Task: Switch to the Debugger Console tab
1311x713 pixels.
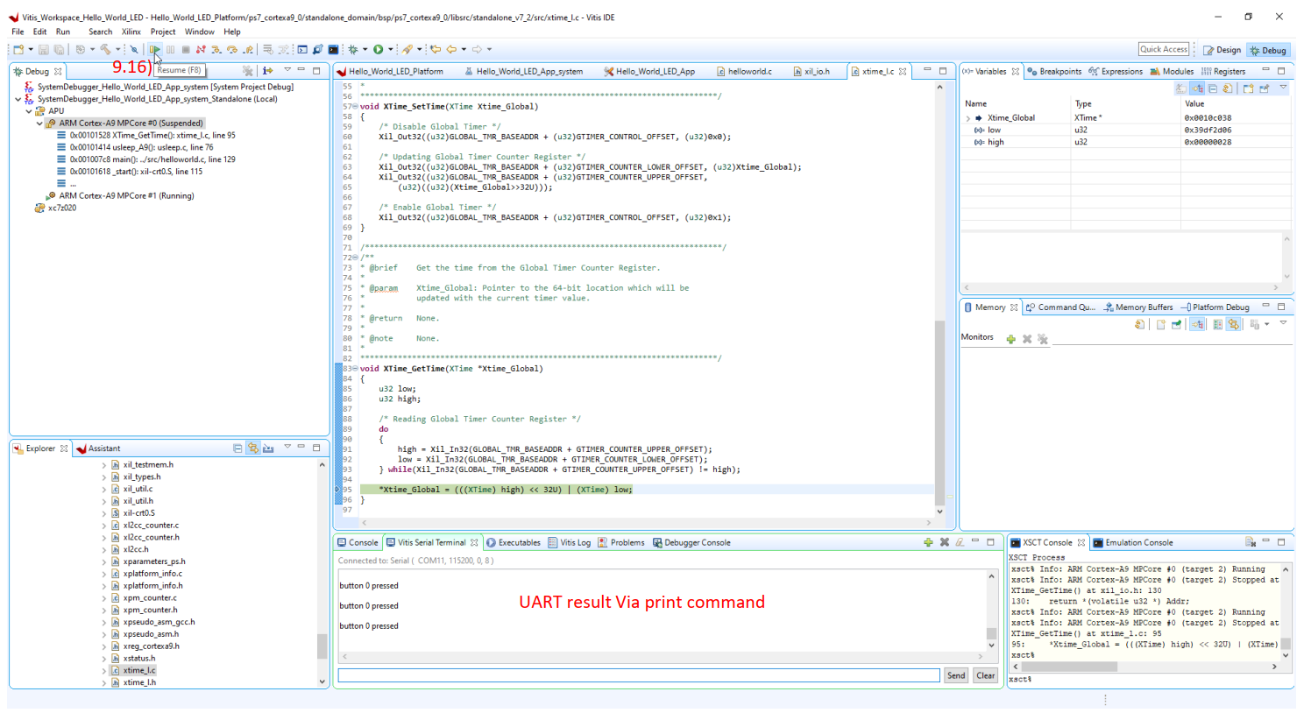Action: click(x=691, y=543)
